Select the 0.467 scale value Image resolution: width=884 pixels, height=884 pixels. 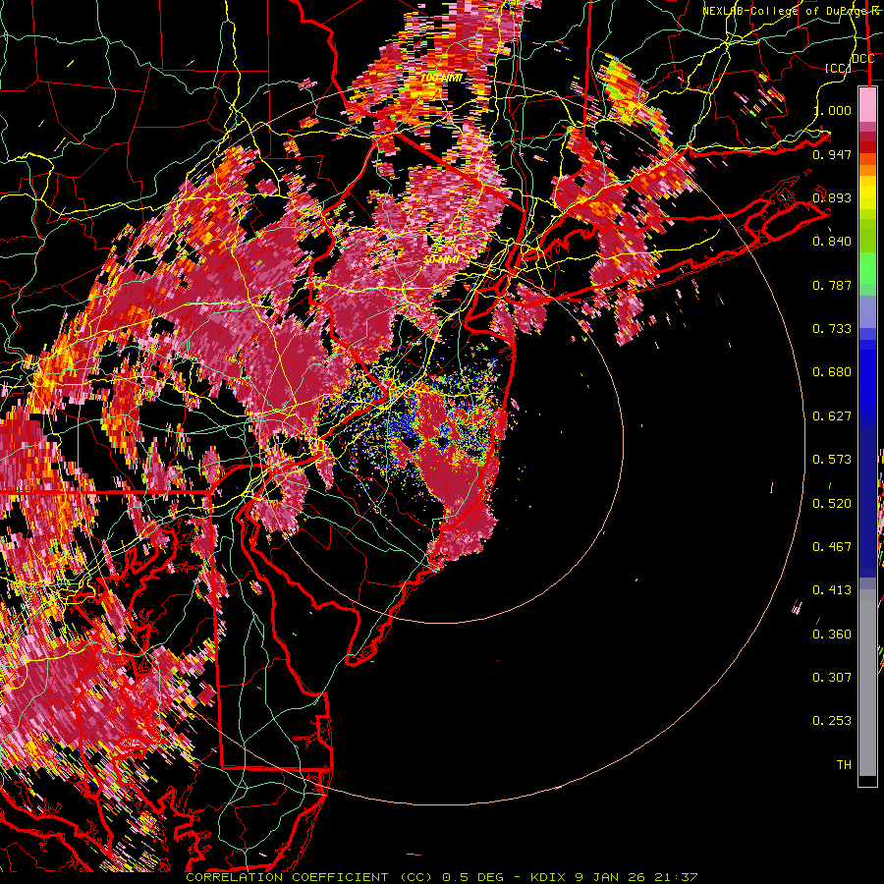(832, 547)
